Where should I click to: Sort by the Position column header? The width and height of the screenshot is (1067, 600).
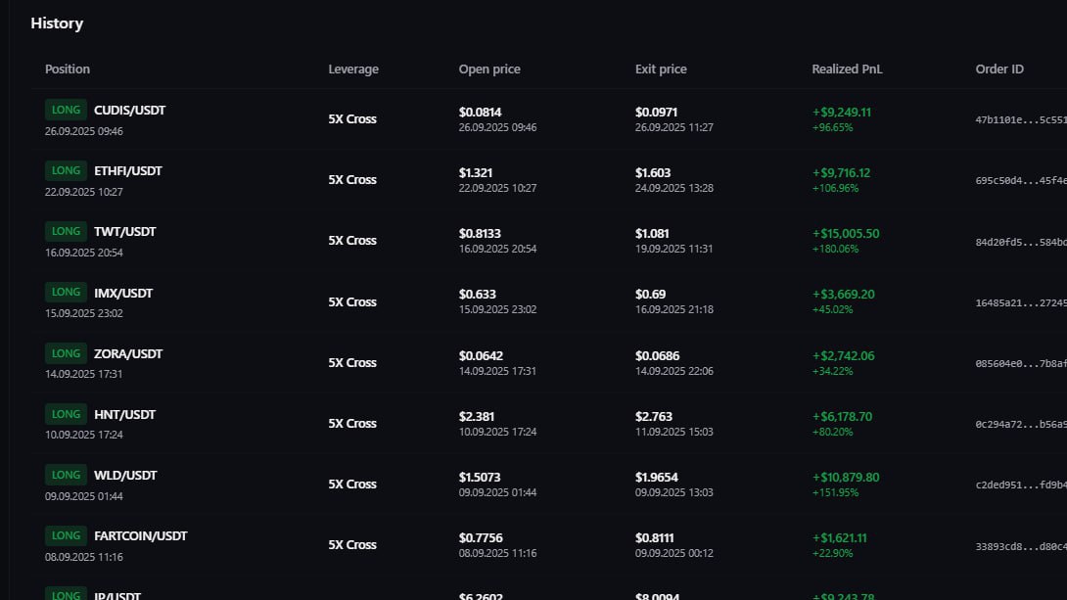pyautogui.click(x=68, y=69)
